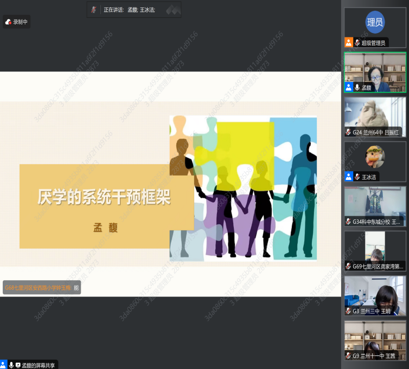Click the 正在讲话 speaking status bar

click(134, 10)
